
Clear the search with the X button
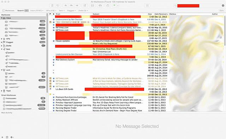223,6
